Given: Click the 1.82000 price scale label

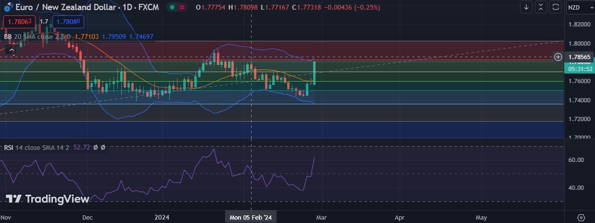Looking at the screenshot, I should click(579, 24).
